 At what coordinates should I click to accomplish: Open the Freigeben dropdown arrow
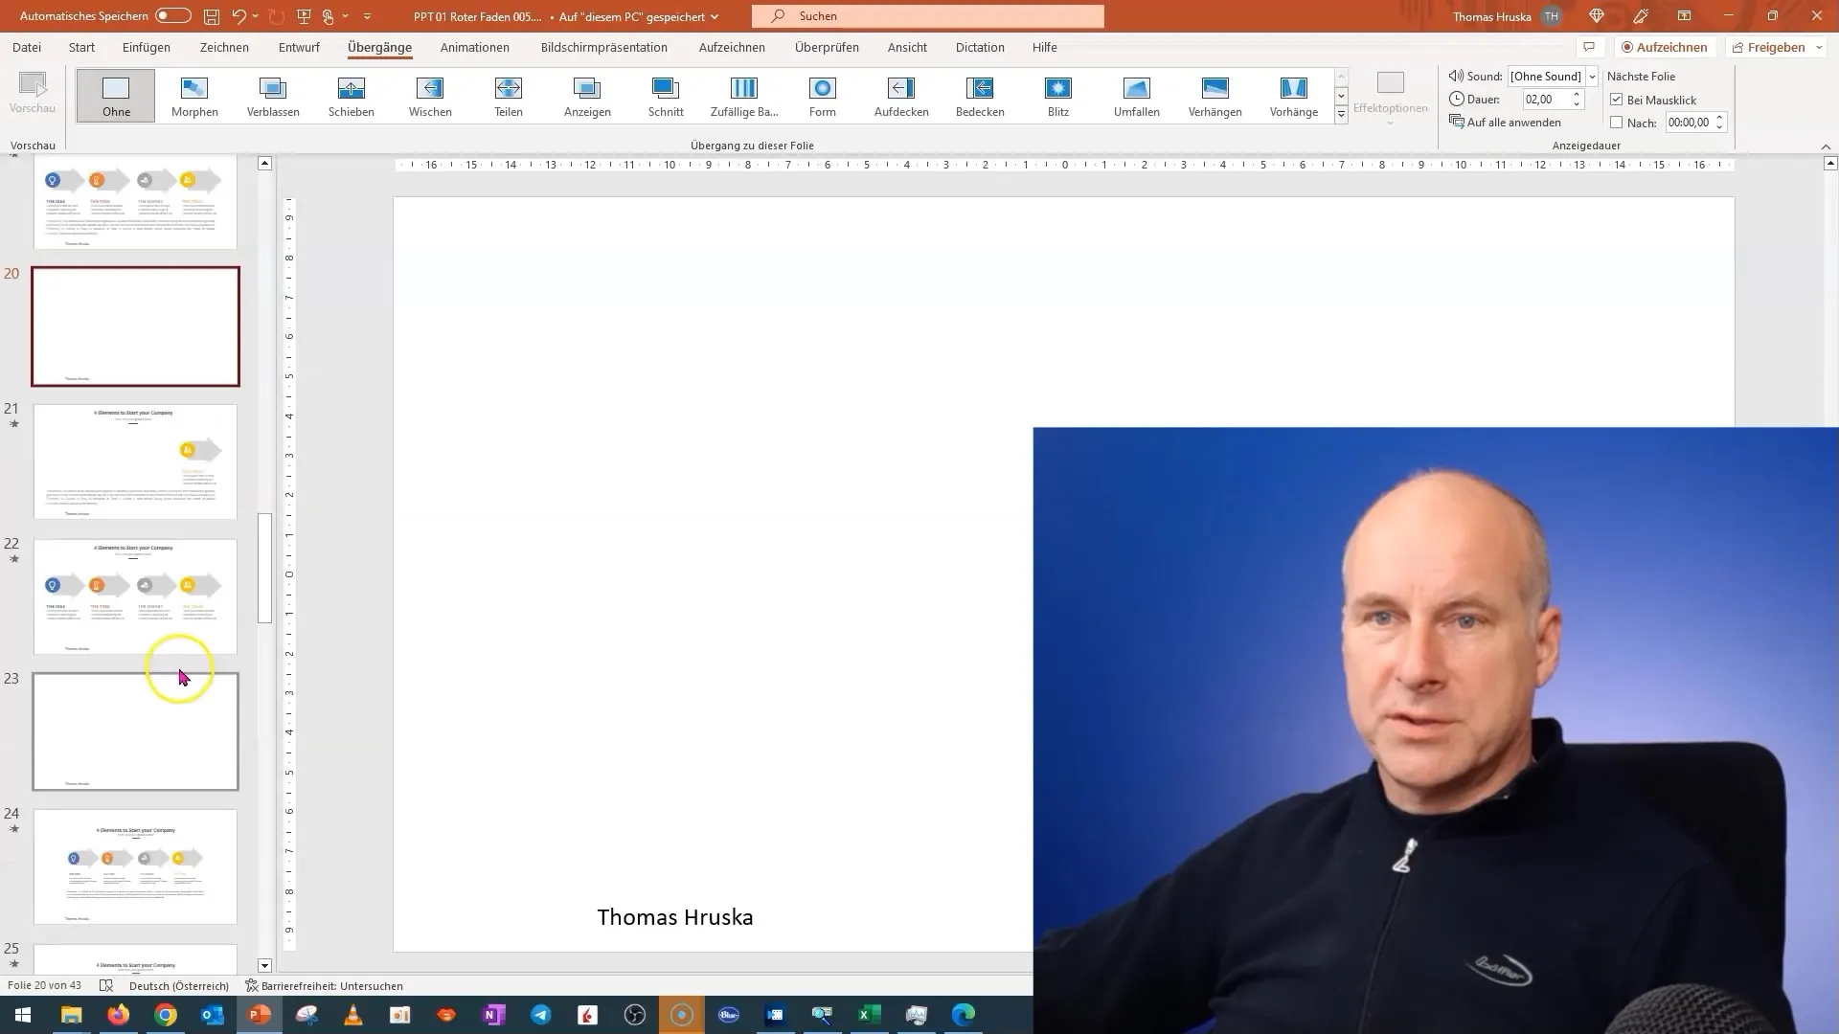click(x=1819, y=47)
